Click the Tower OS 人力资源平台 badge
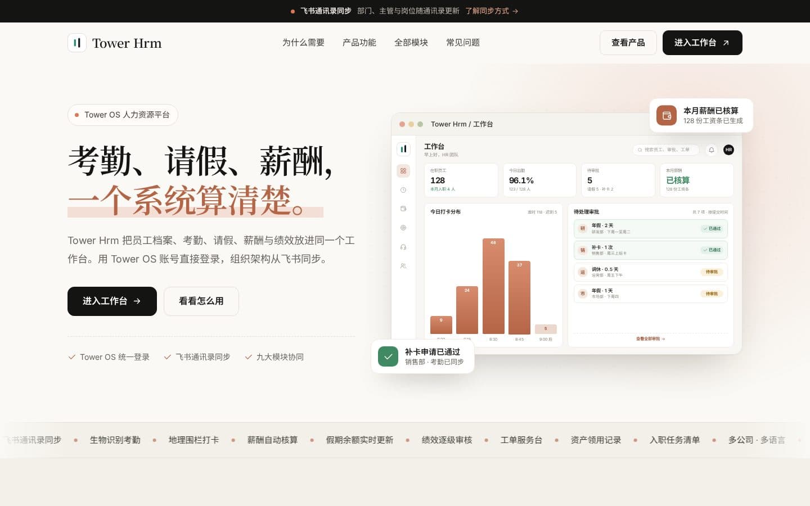Image resolution: width=810 pixels, height=506 pixels. pos(123,115)
